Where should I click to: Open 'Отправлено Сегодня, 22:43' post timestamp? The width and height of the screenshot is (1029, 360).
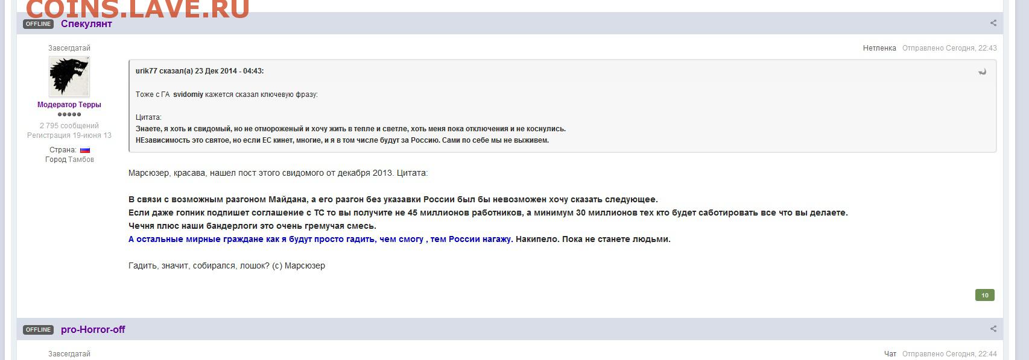point(949,48)
